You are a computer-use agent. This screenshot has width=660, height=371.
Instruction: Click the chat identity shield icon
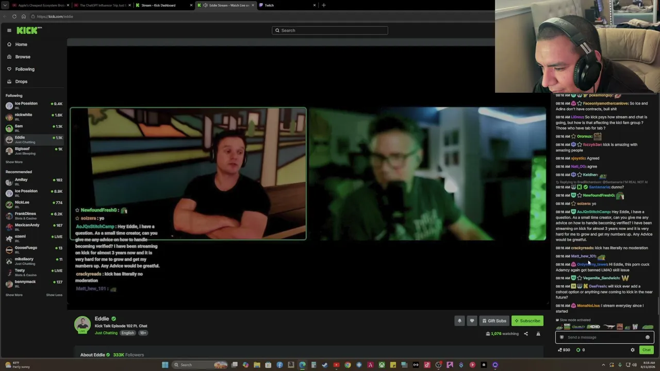562,338
